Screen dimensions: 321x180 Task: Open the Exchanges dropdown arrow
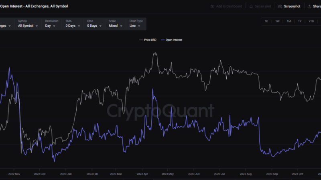10,26
